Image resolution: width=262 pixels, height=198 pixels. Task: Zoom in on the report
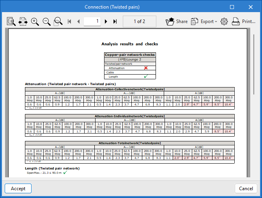coord(35,21)
